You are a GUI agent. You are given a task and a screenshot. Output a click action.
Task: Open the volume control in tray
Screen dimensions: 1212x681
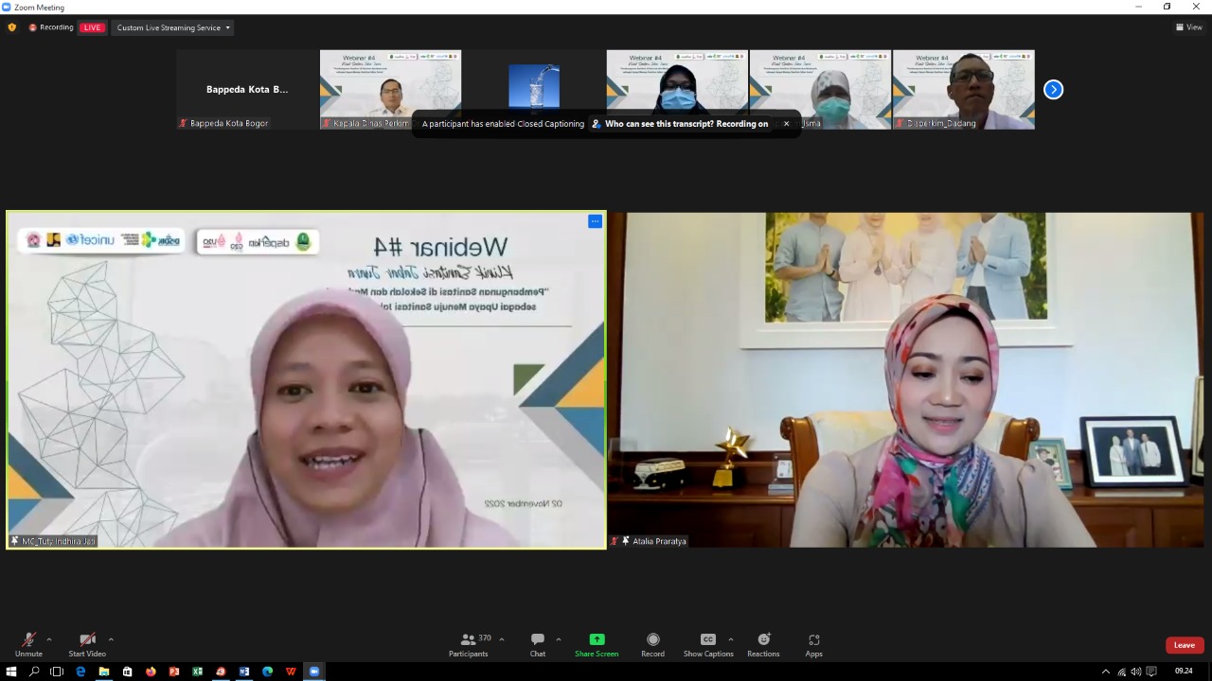1136,672
